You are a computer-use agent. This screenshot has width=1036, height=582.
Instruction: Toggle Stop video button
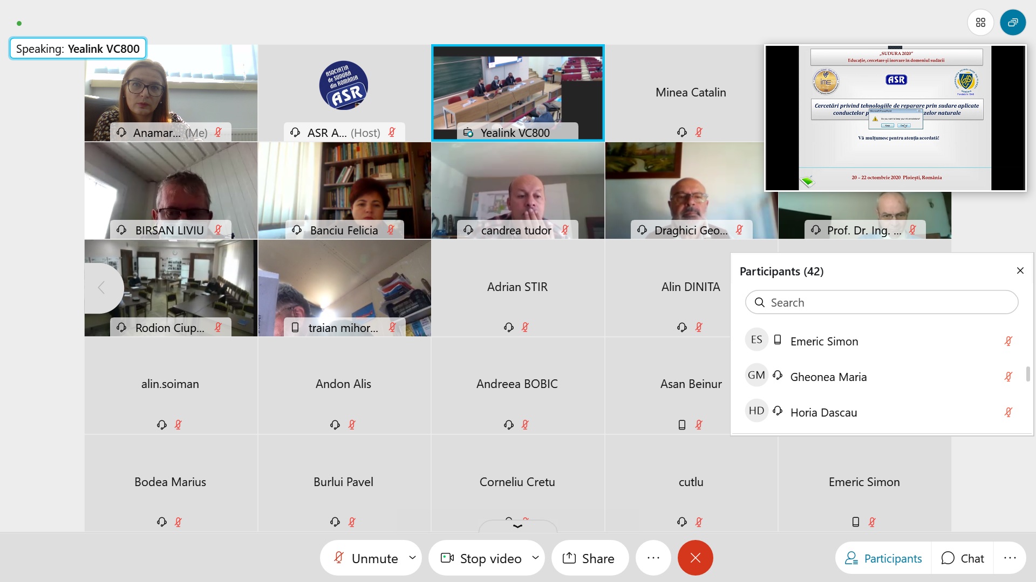click(481, 558)
